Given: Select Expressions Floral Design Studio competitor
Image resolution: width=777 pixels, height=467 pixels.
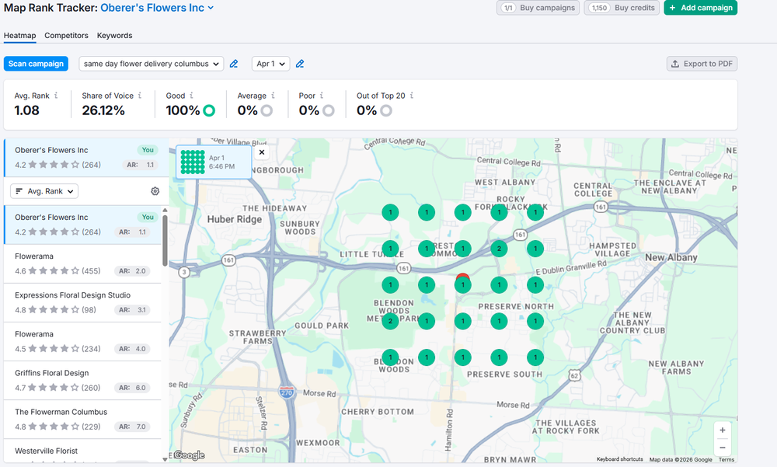Looking at the screenshot, I should [x=83, y=303].
